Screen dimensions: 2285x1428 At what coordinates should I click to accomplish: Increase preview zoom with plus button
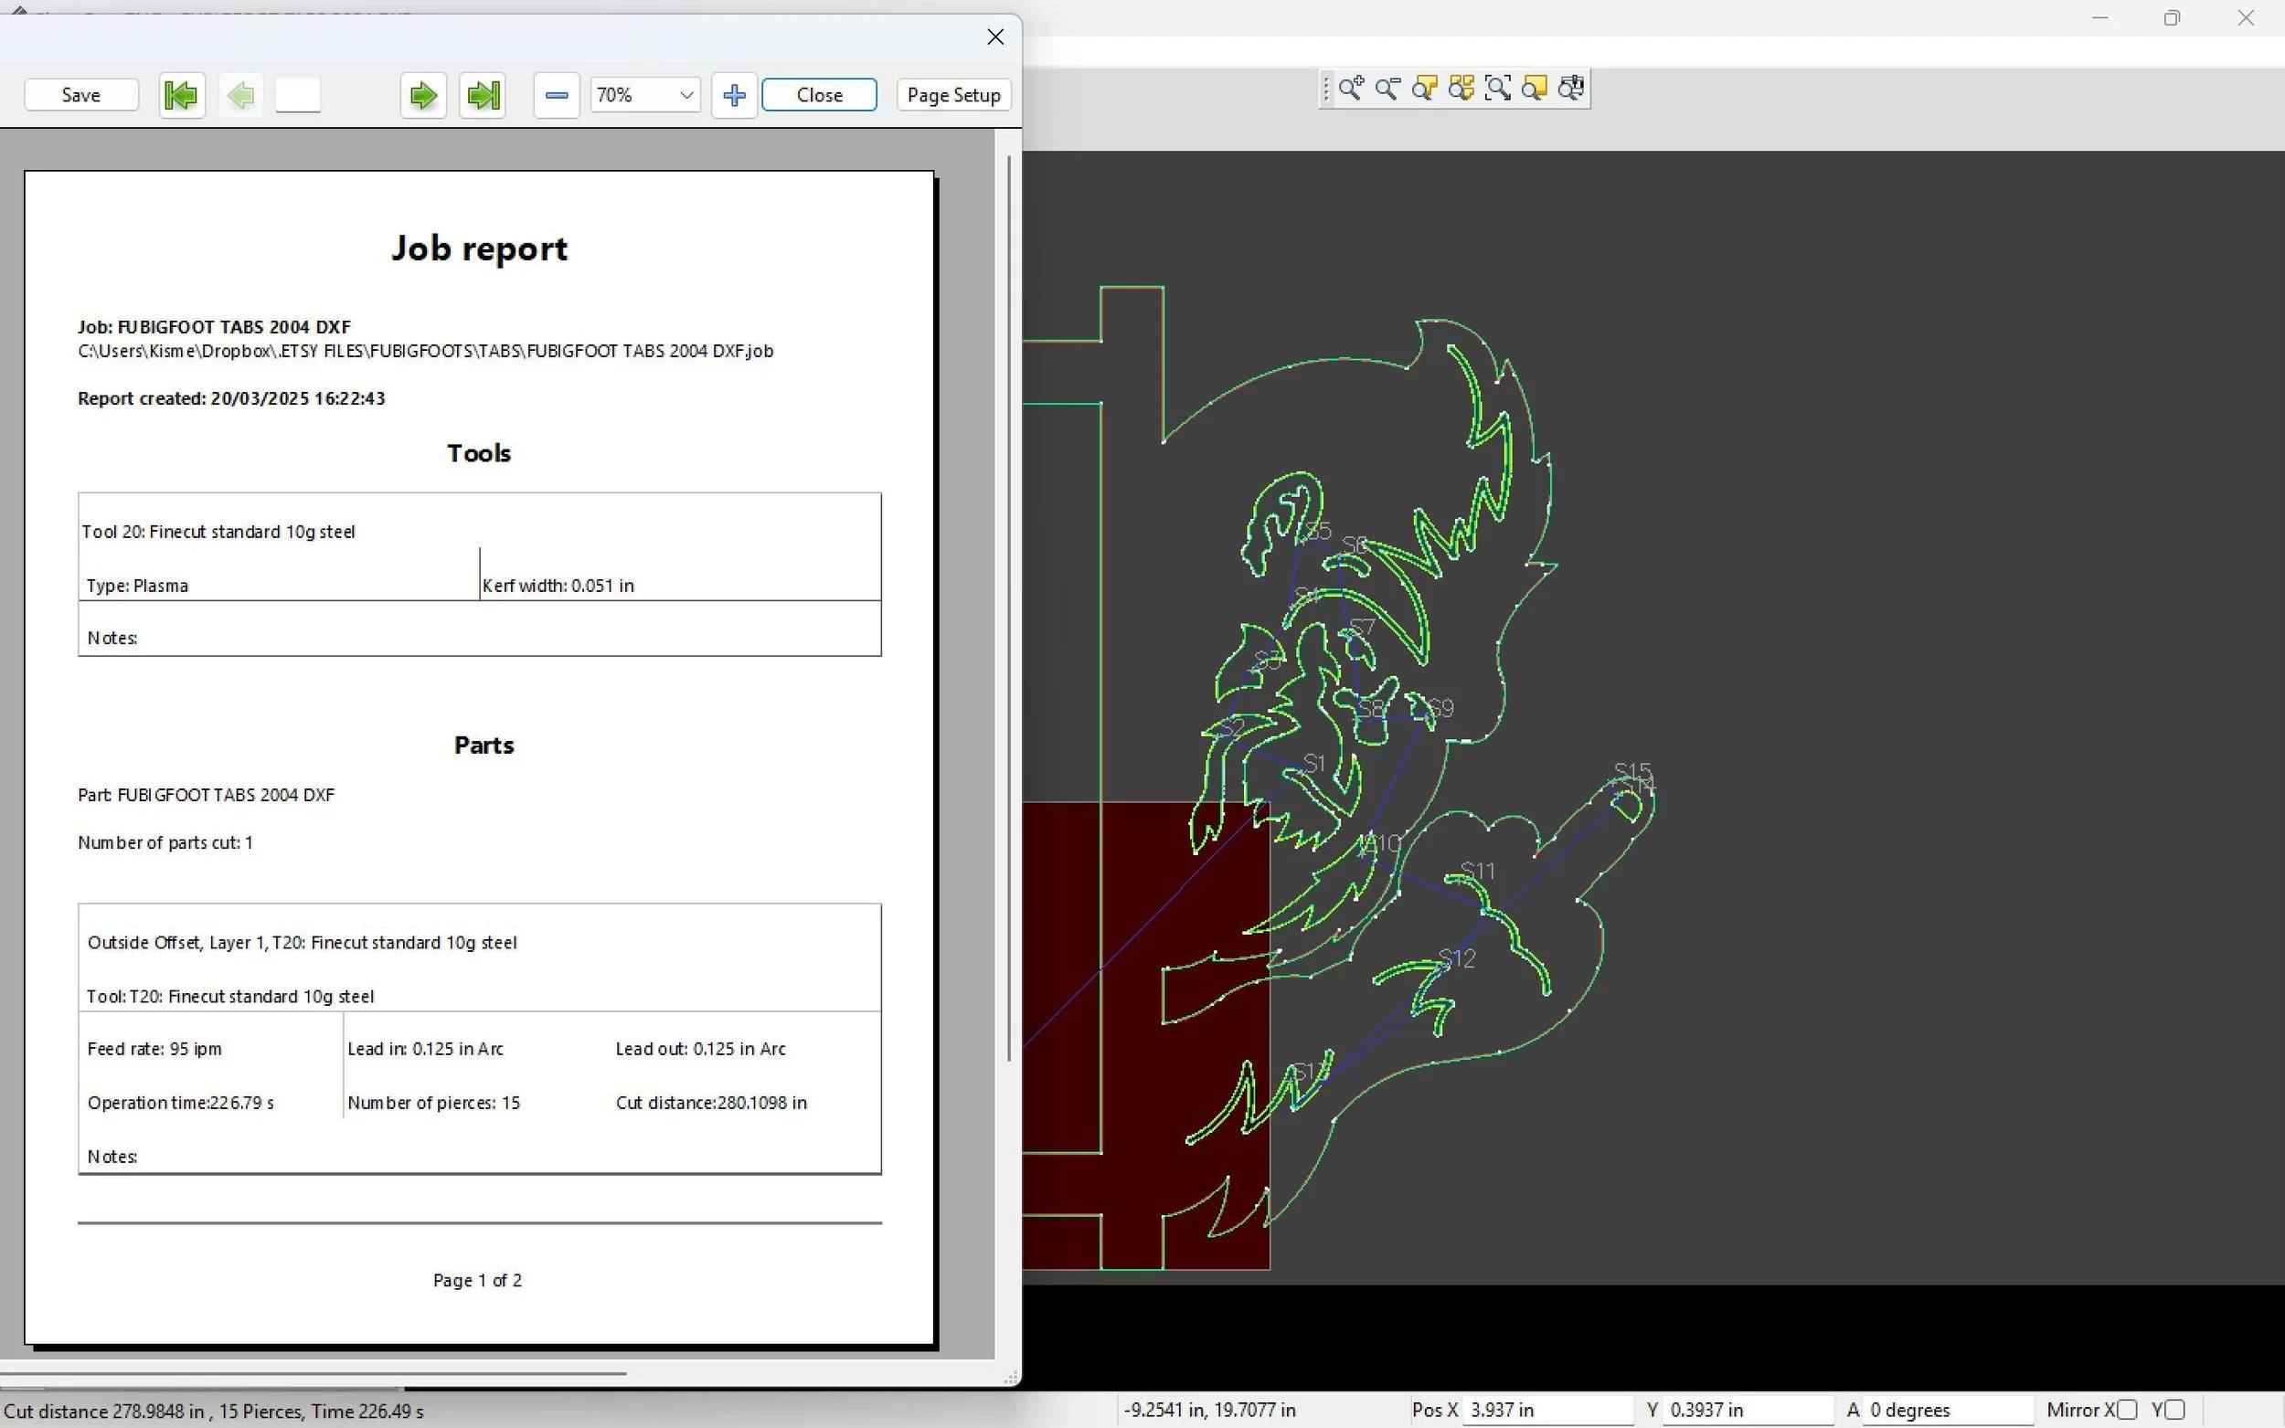point(734,95)
